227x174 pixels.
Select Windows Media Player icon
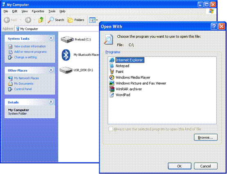pos(112,77)
